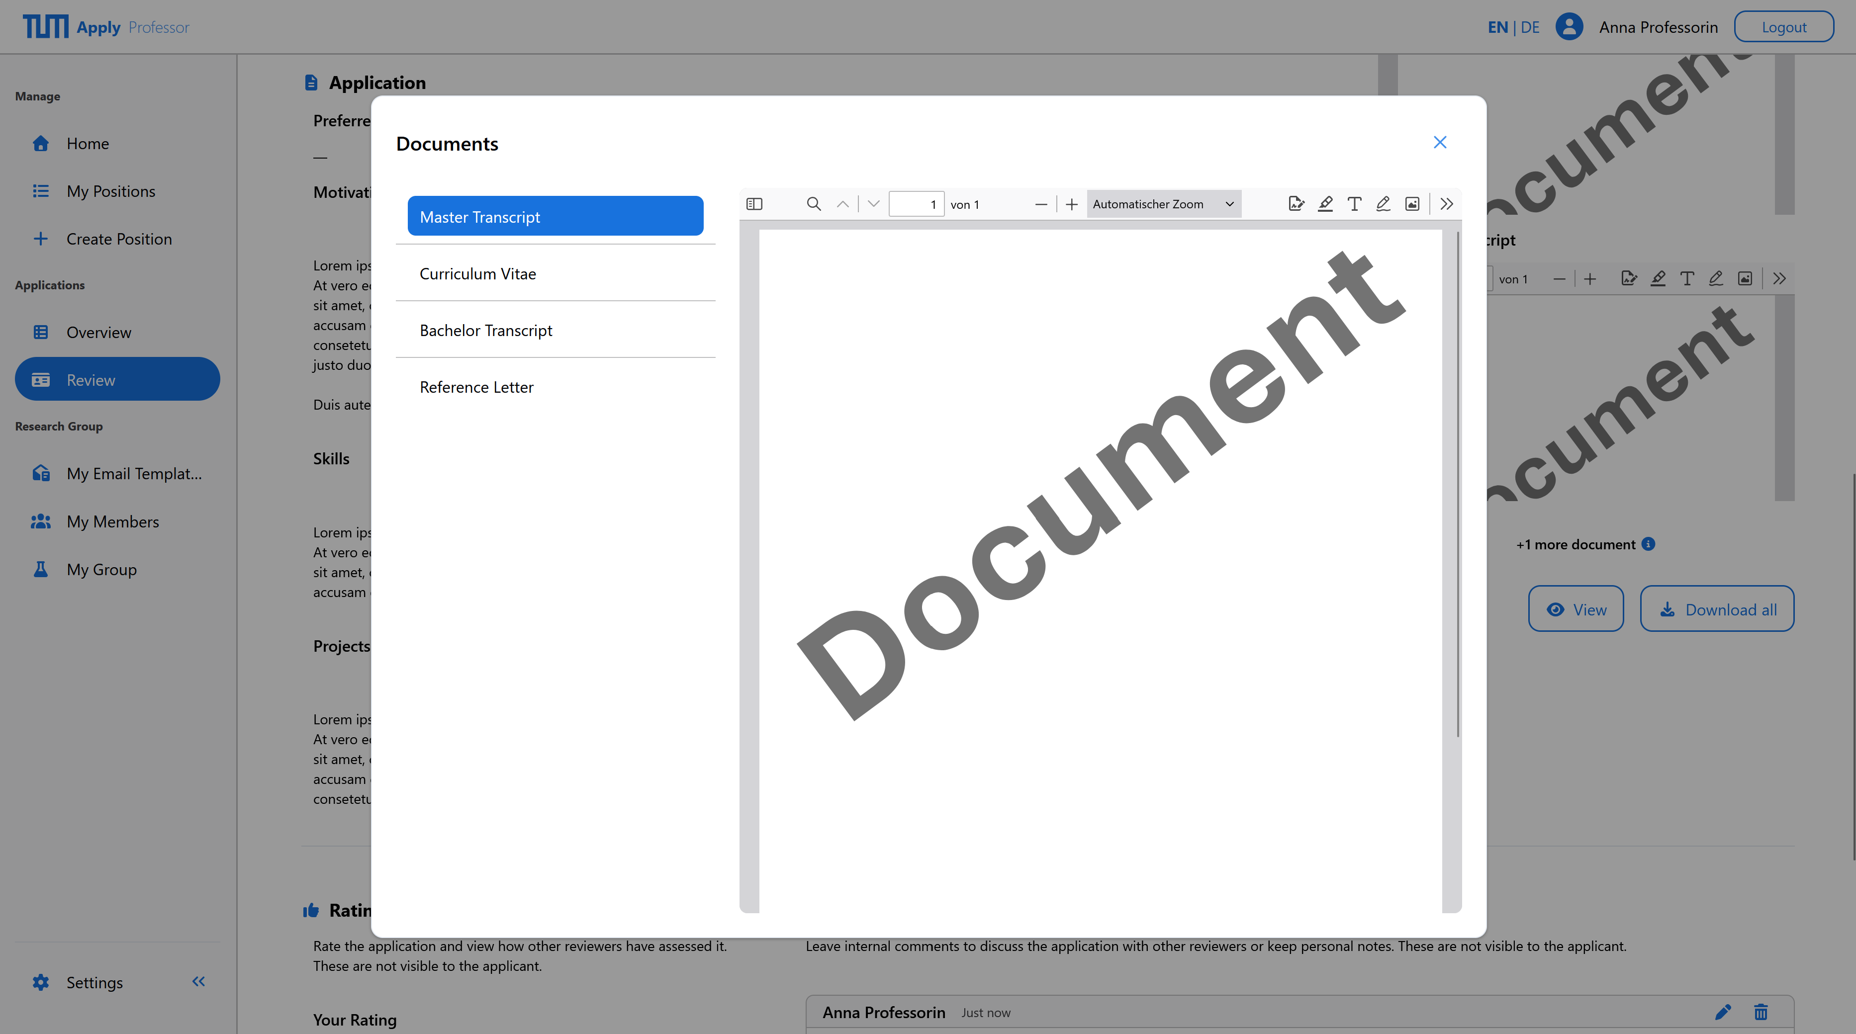Screen dimensions: 1856x1034
Task: Zoom in on the displayed document
Action: [x=1071, y=204]
